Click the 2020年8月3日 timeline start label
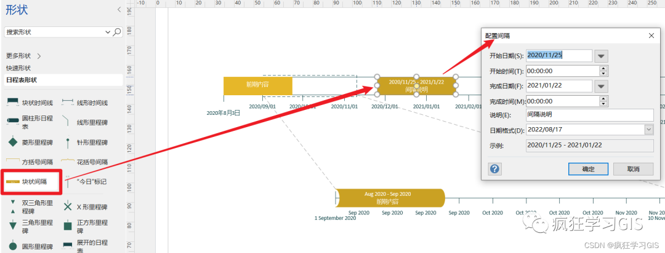The height and width of the screenshot is (253, 665). [x=223, y=113]
